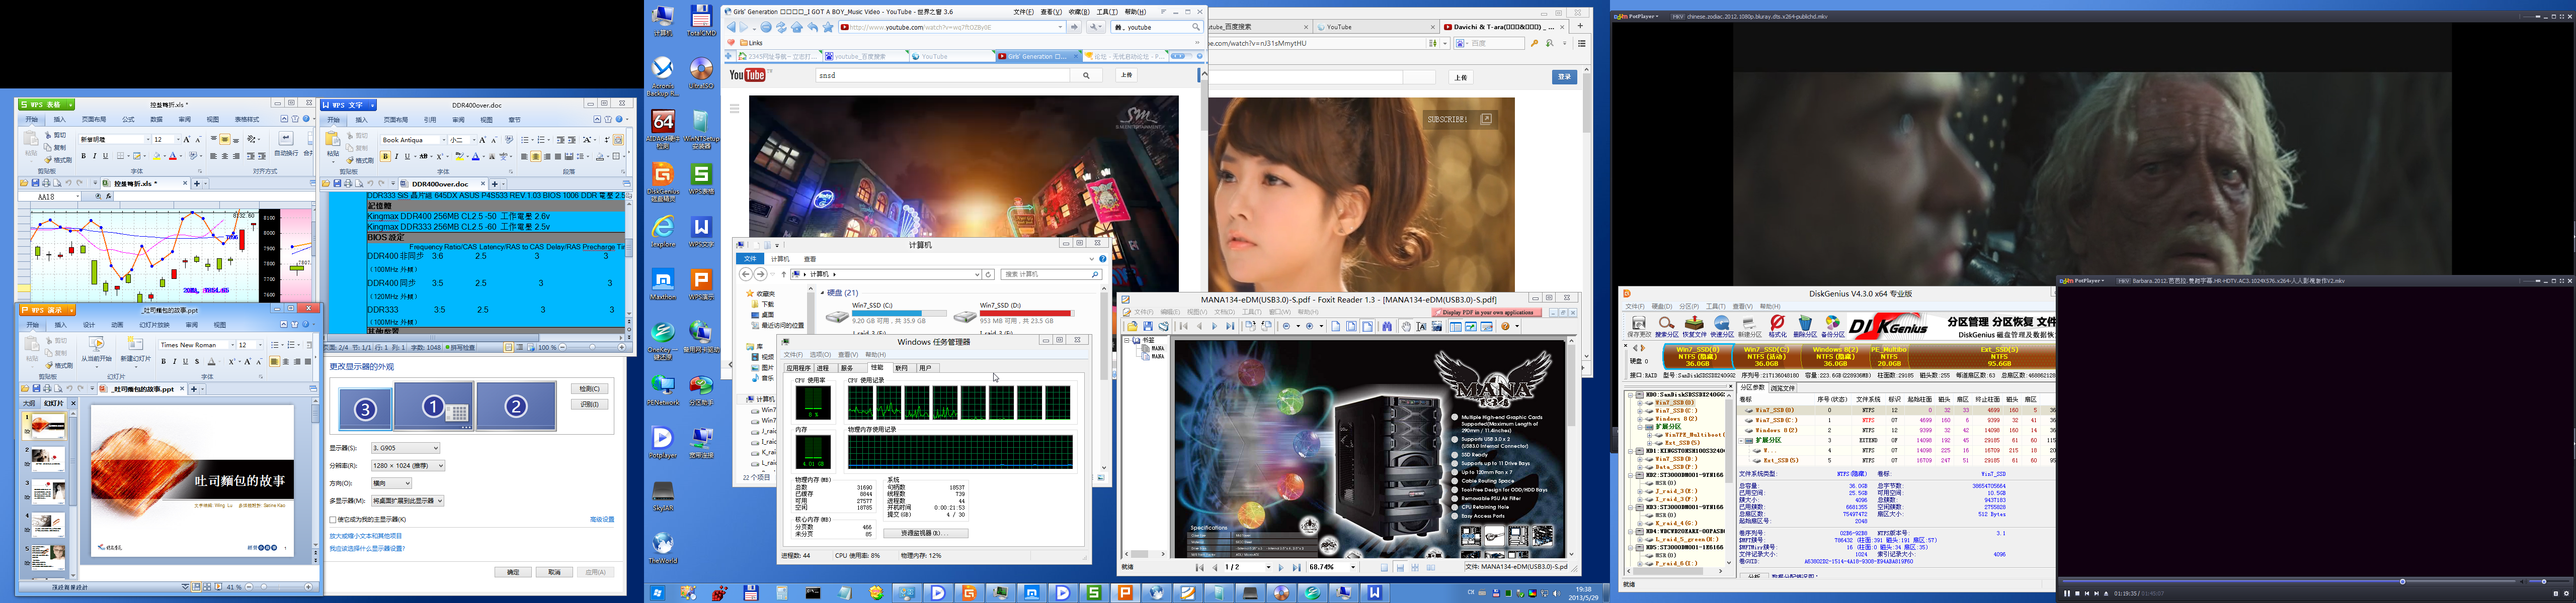
Task: Switch to 进程 tab in Task Manager
Action: click(x=826, y=368)
